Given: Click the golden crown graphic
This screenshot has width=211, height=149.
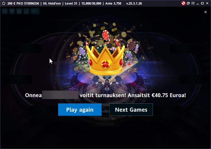Looking at the screenshot, I should click(105, 60).
